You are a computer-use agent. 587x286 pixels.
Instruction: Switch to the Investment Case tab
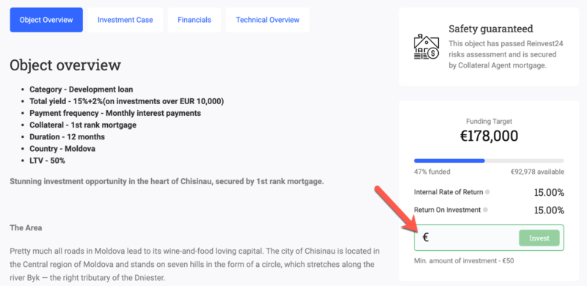pos(125,20)
